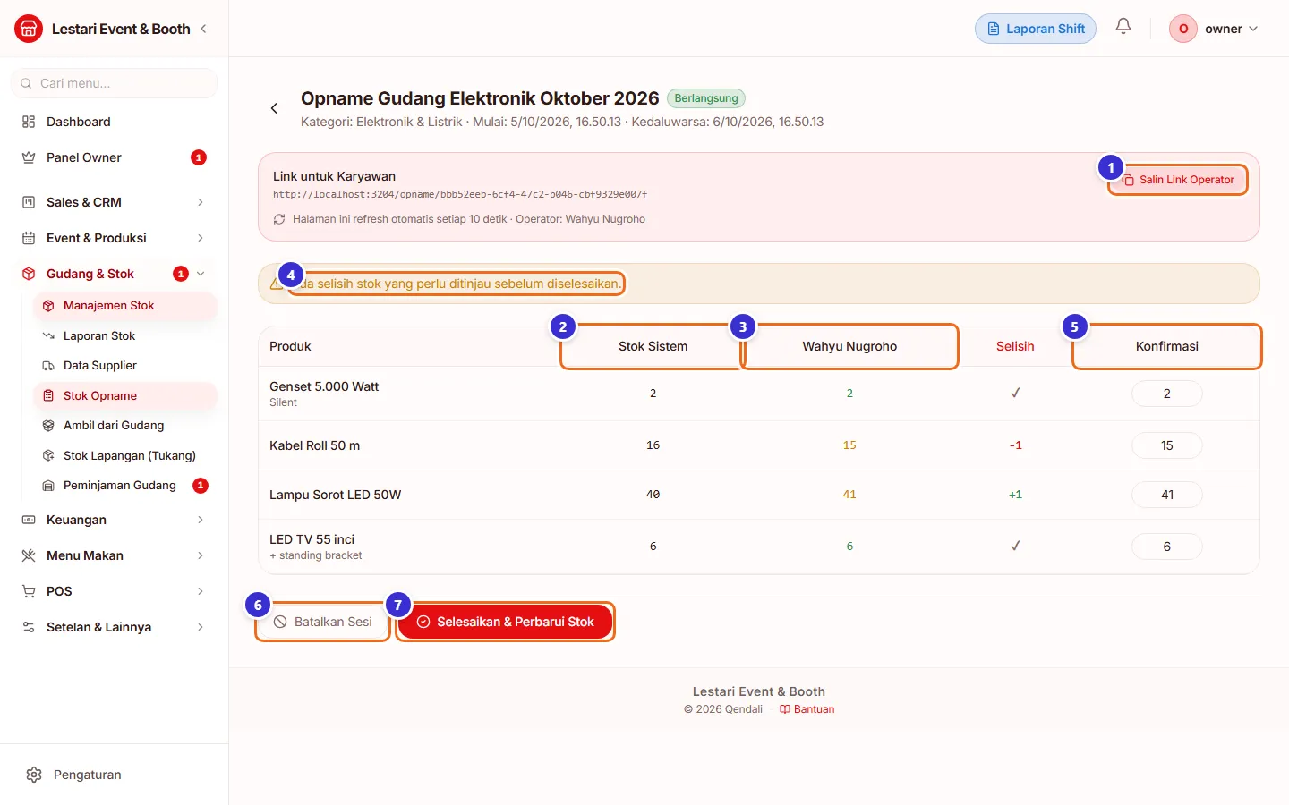The width and height of the screenshot is (1289, 805).
Task: Collapse the Gudang & Stok section chevron
Action: pyautogui.click(x=201, y=274)
